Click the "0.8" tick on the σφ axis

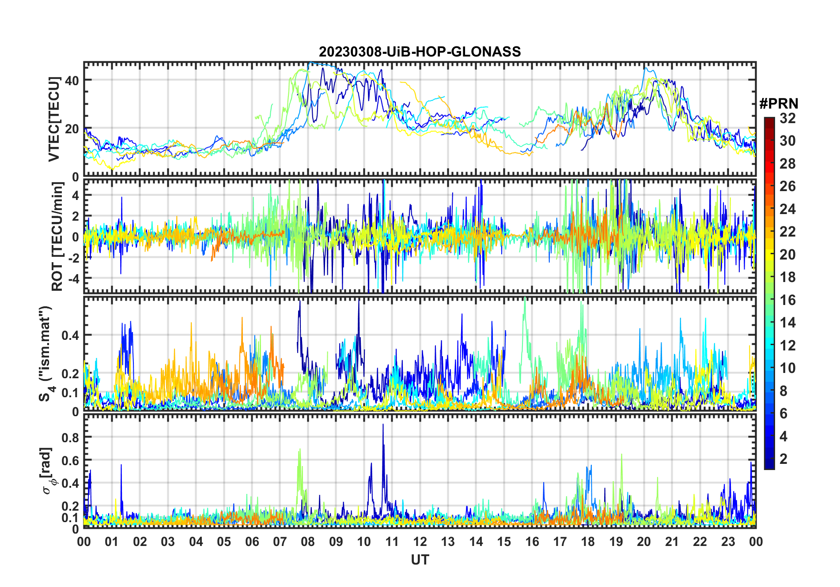[71, 437]
